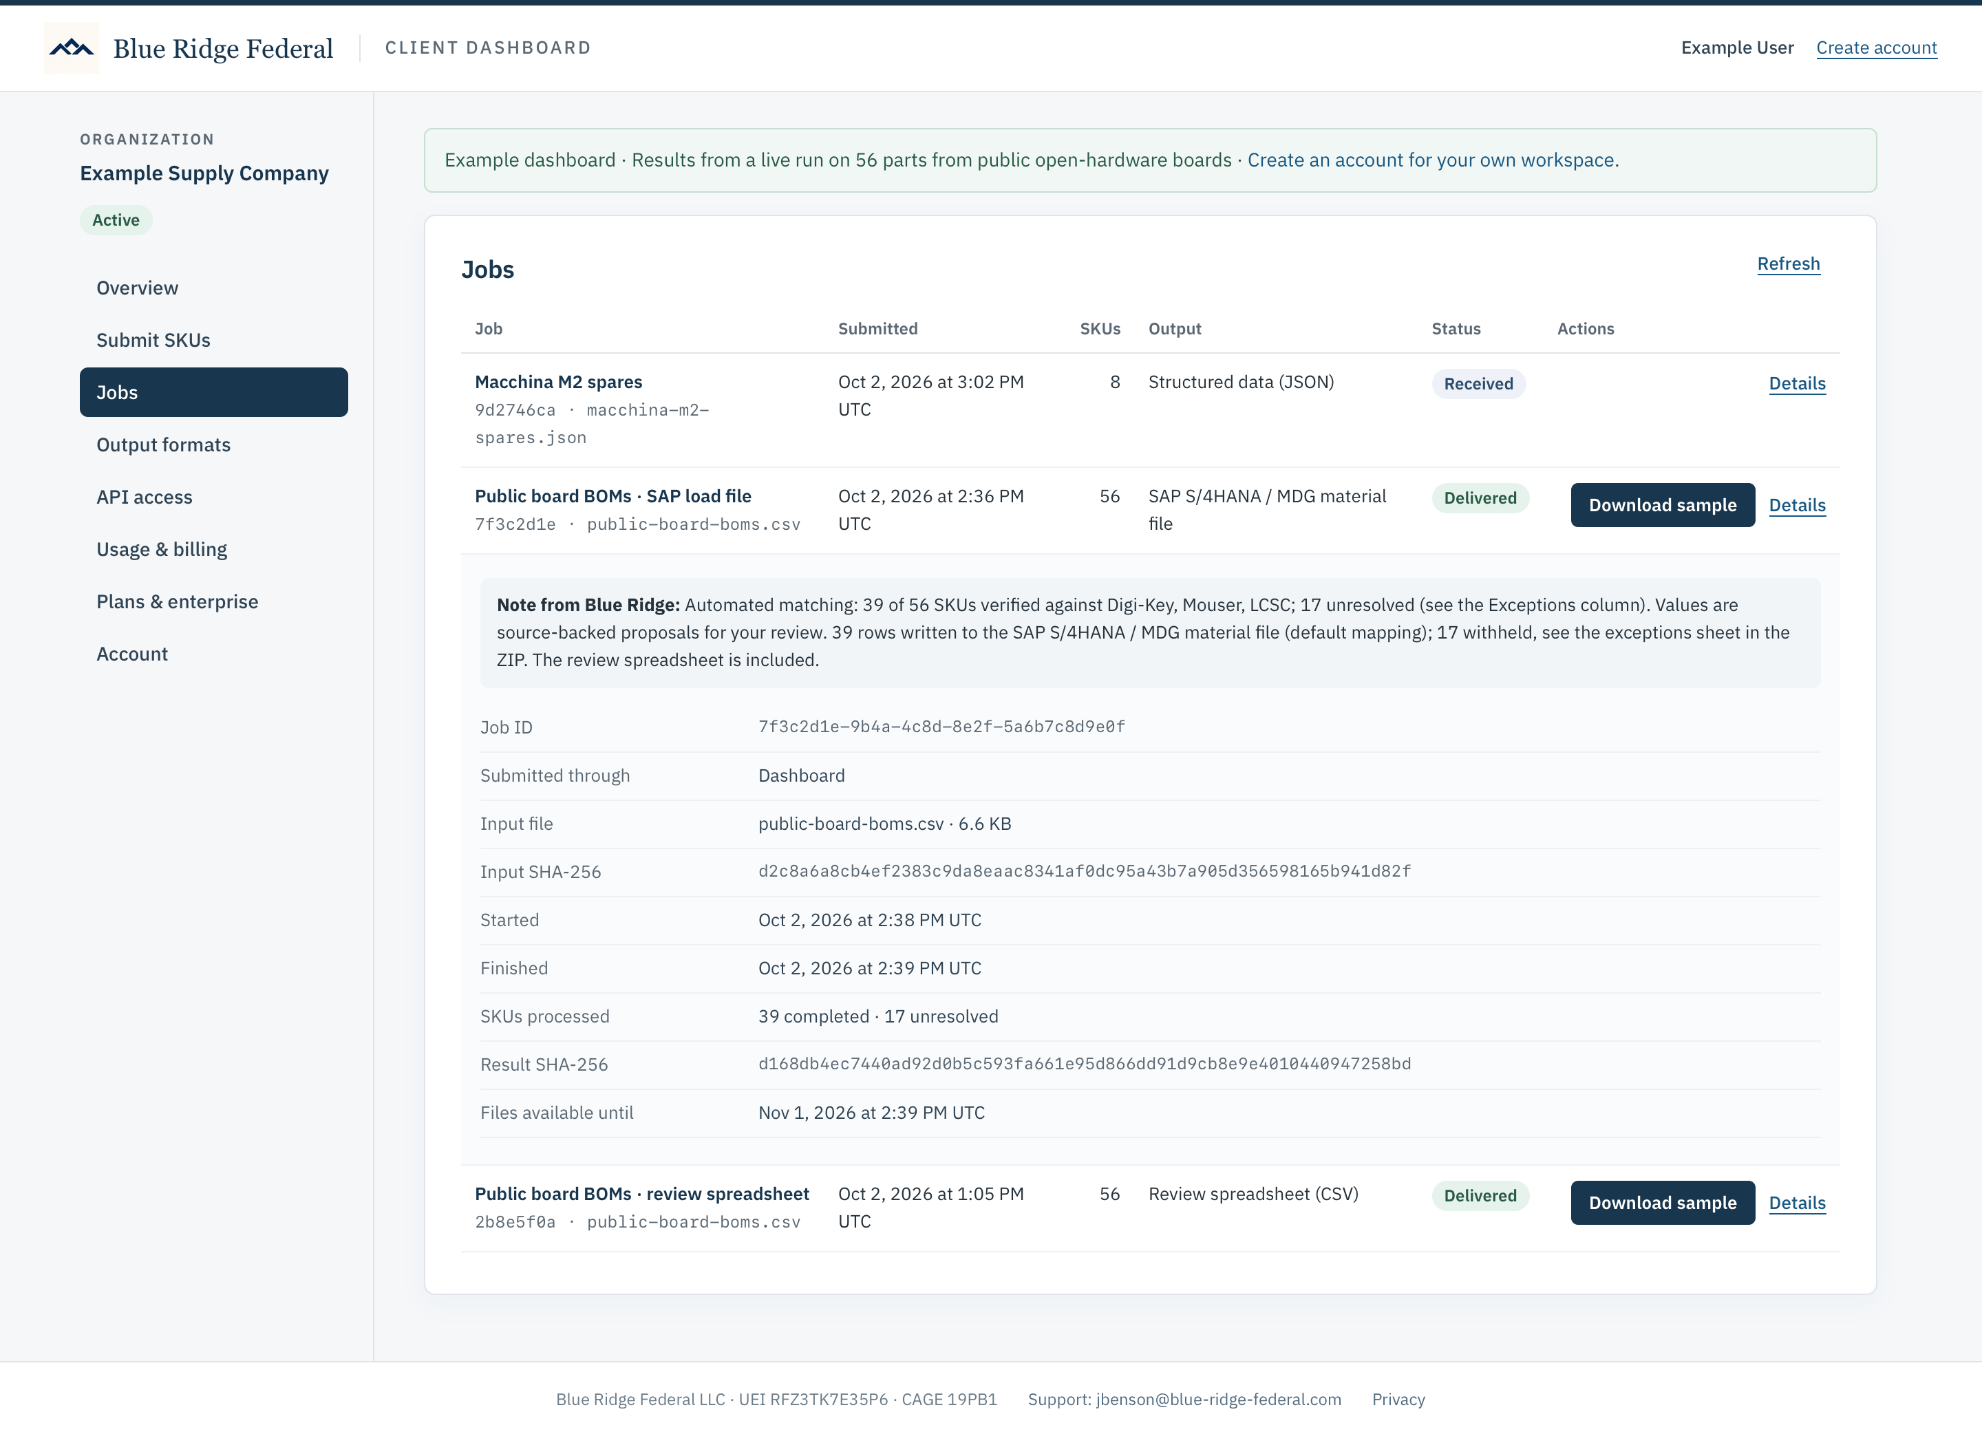Click the Create account link in header
1982x1445 pixels.
pos(1876,48)
